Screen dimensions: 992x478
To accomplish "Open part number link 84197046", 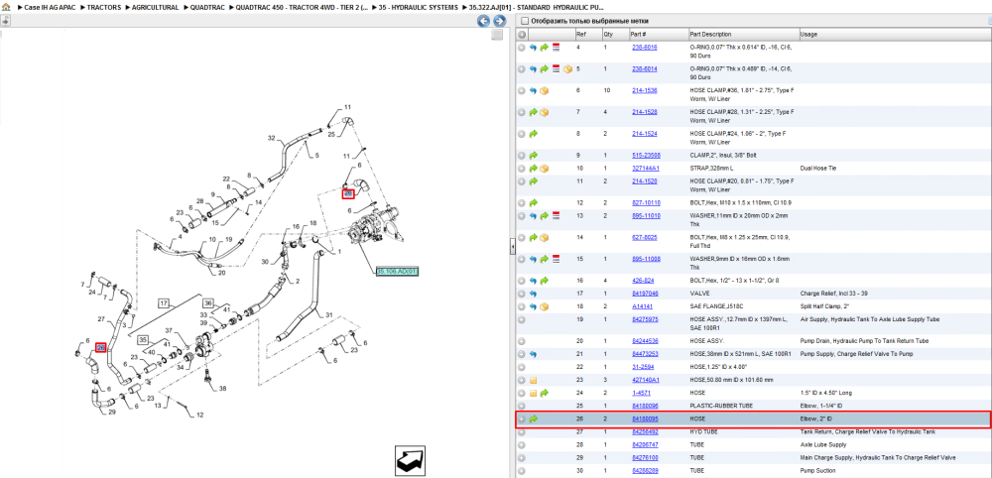I will [646, 294].
